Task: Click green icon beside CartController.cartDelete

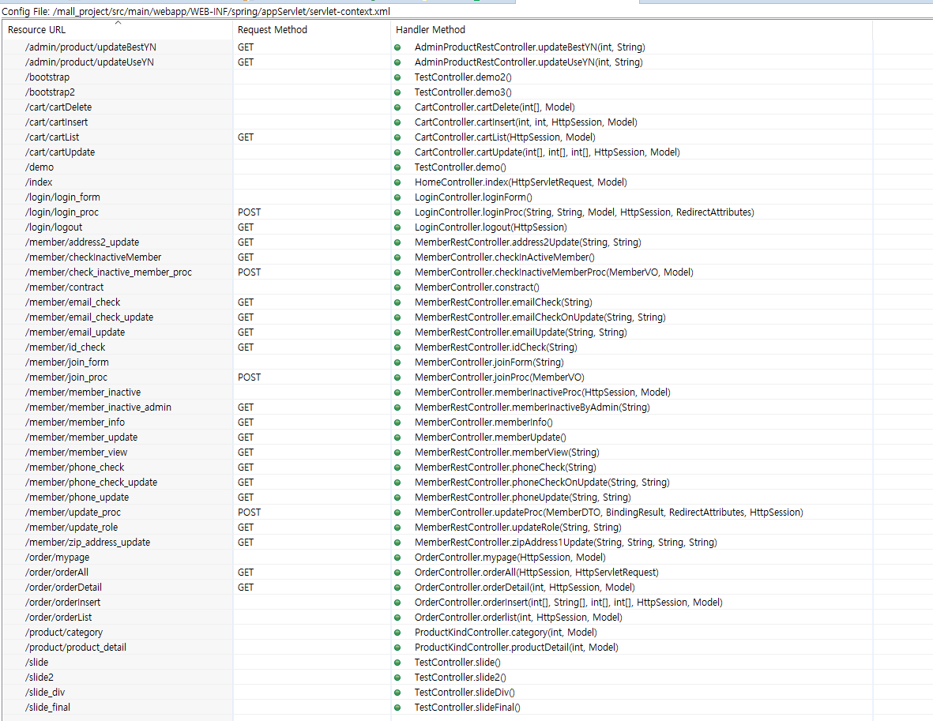Action: point(397,107)
